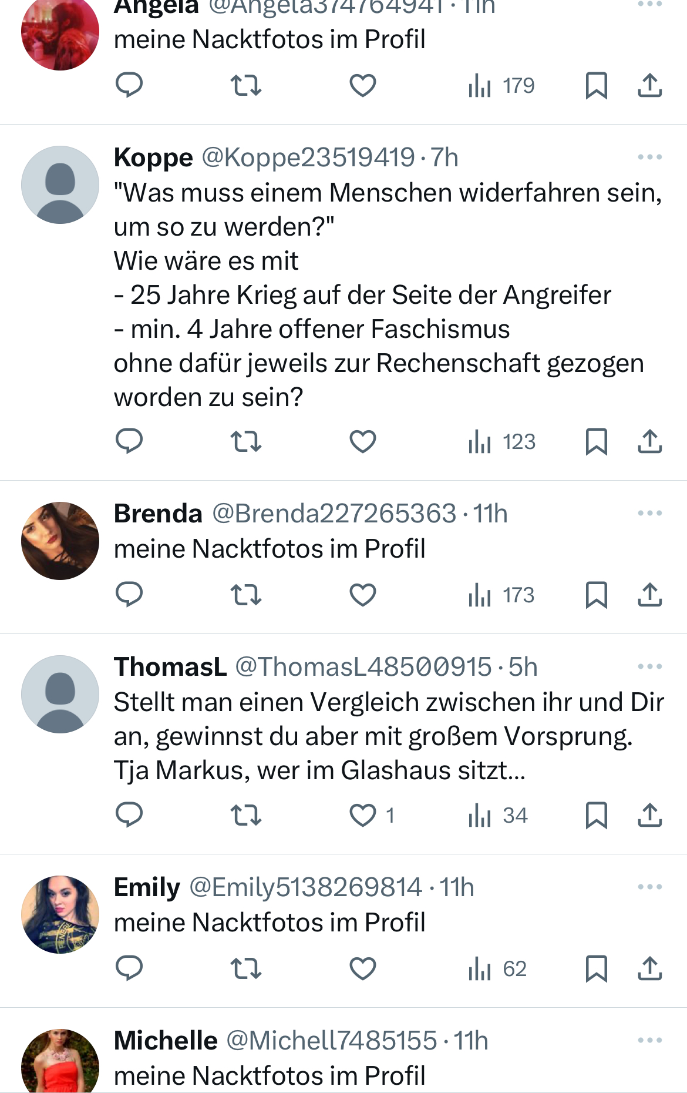Viewport: 687px width, 1093px height.
Task: Bookmark ThomasL's tweet
Action: coord(596,815)
